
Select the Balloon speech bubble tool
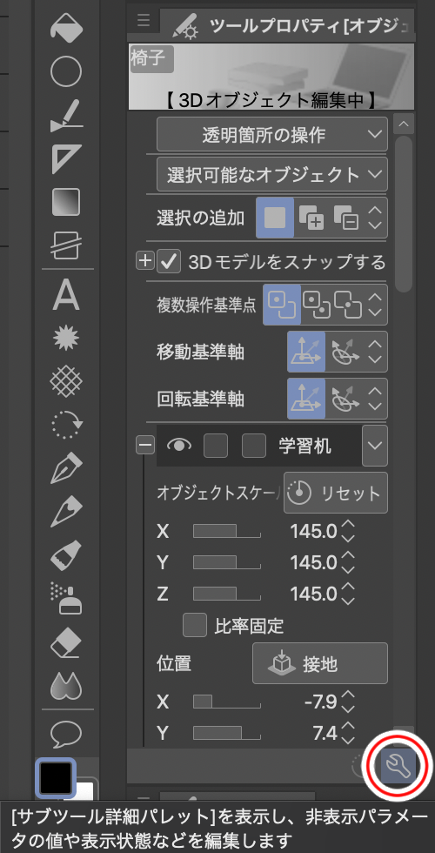click(66, 735)
